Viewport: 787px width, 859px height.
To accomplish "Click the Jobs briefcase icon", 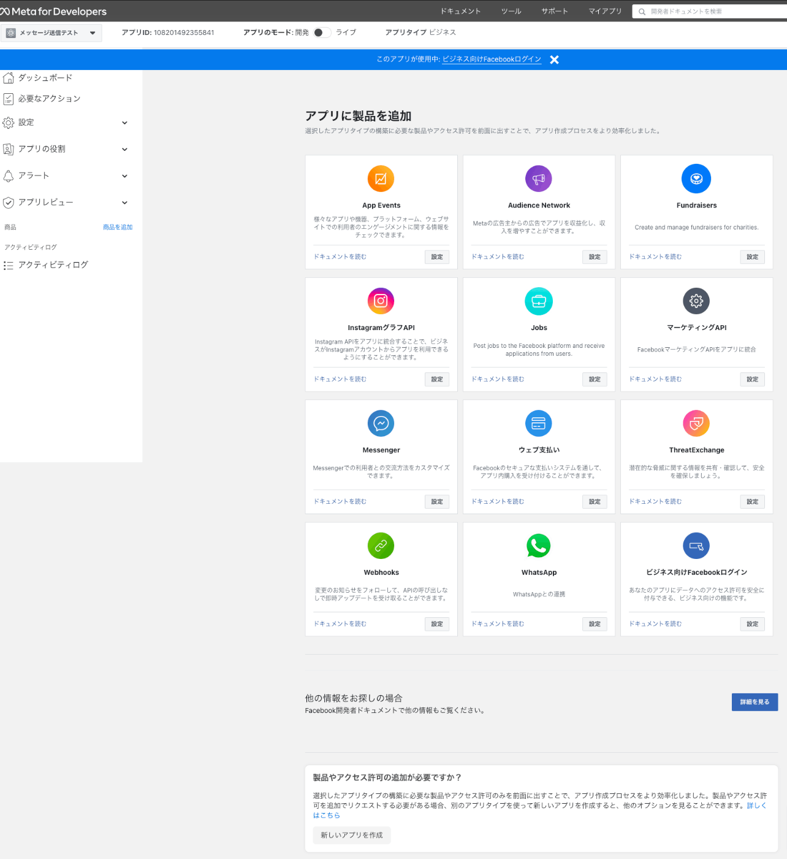I will click(x=539, y=301).
